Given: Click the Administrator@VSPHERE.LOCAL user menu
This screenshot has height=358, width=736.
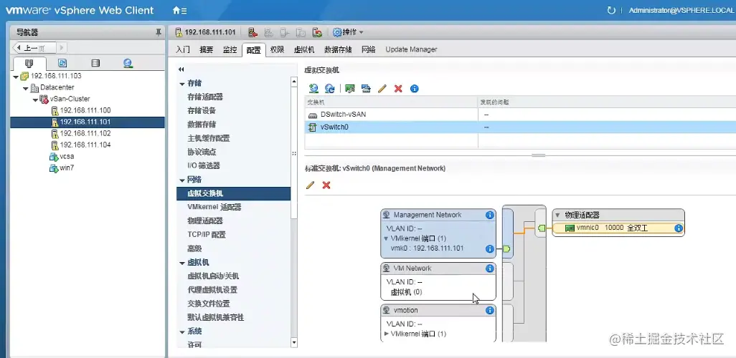Looking at the screenshot, I should tap(682, 10).
